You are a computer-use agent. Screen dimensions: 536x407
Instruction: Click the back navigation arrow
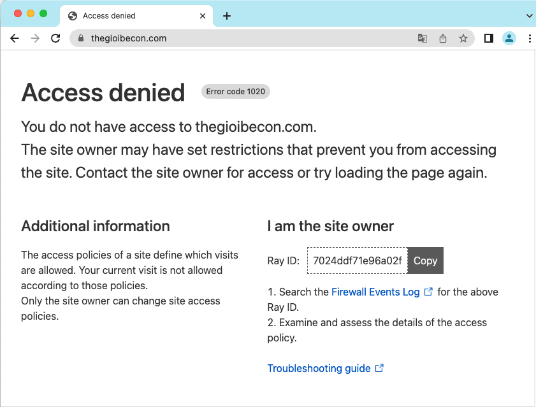click(x=14, y=38)
